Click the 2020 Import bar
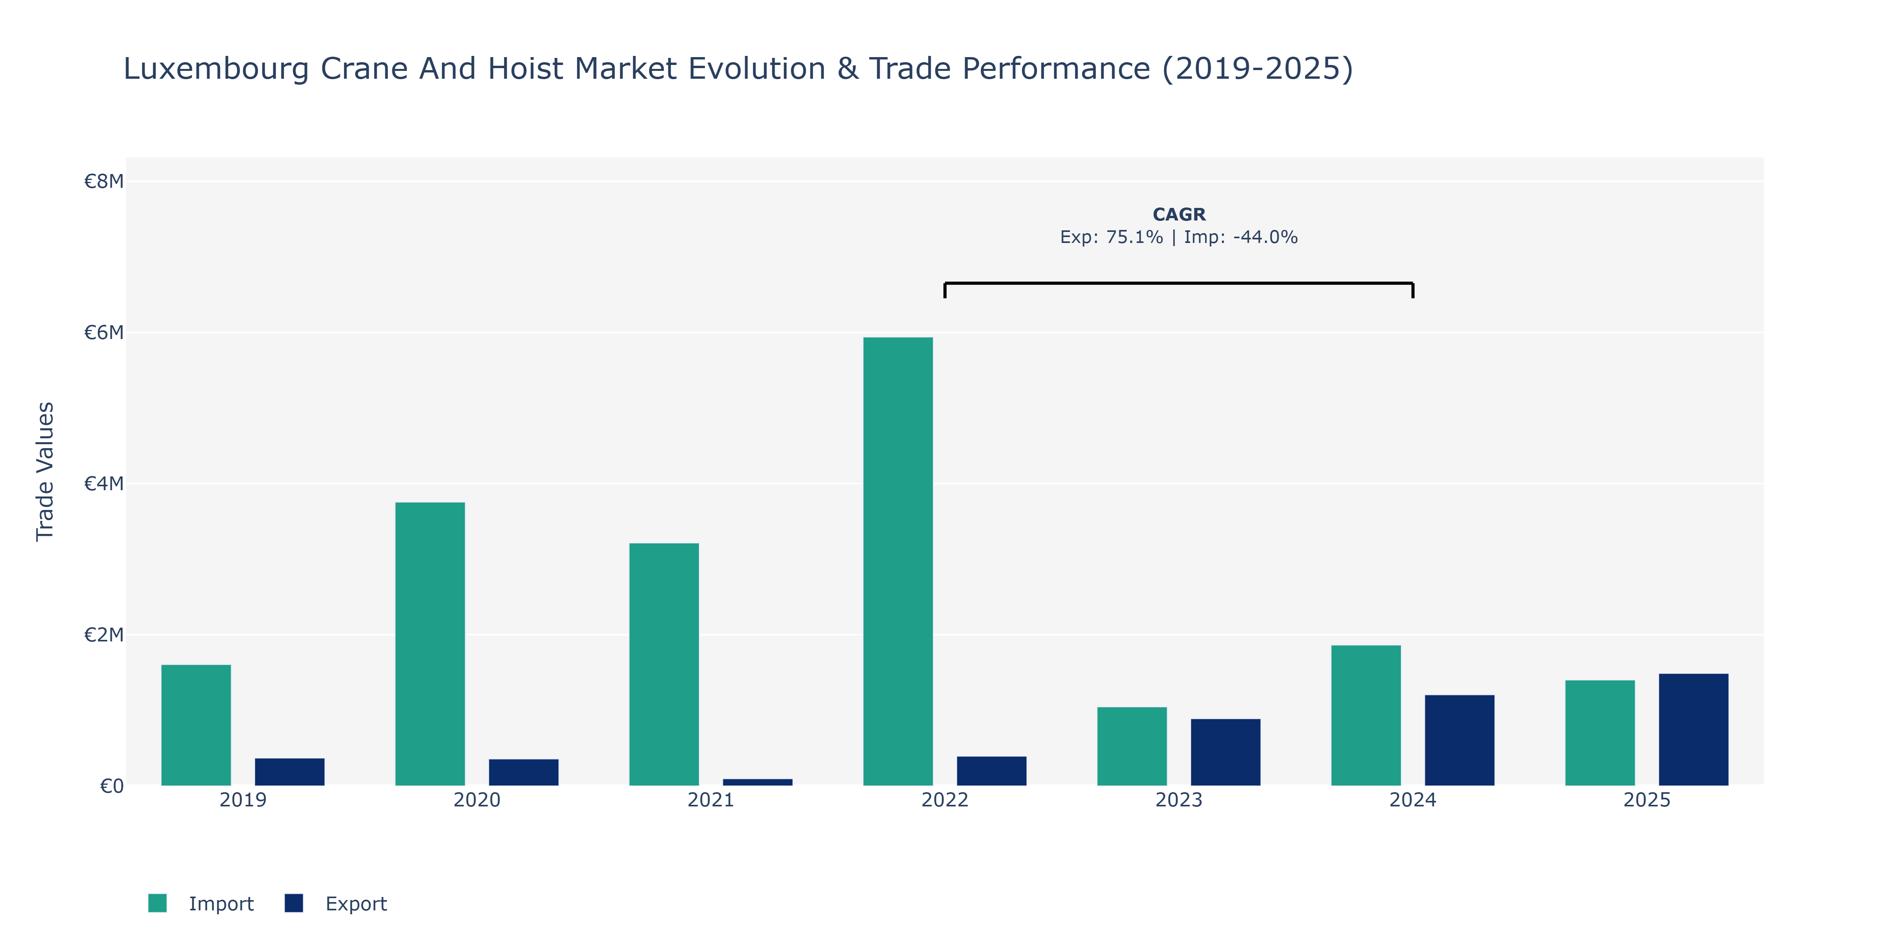Viewport: 1890px width, 945px height. (x=430, y=644)
